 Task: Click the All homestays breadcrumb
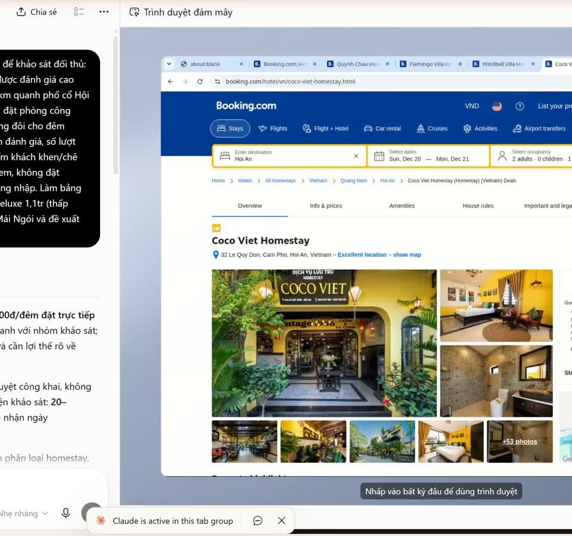click(280, 181)
